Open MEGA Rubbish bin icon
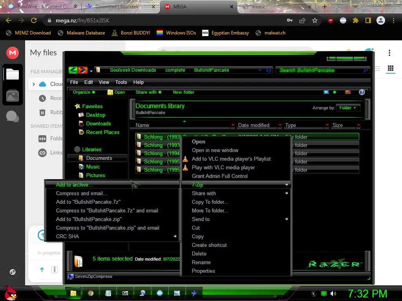This screenshot has height=301, width=402. click(x=42, y=112)
